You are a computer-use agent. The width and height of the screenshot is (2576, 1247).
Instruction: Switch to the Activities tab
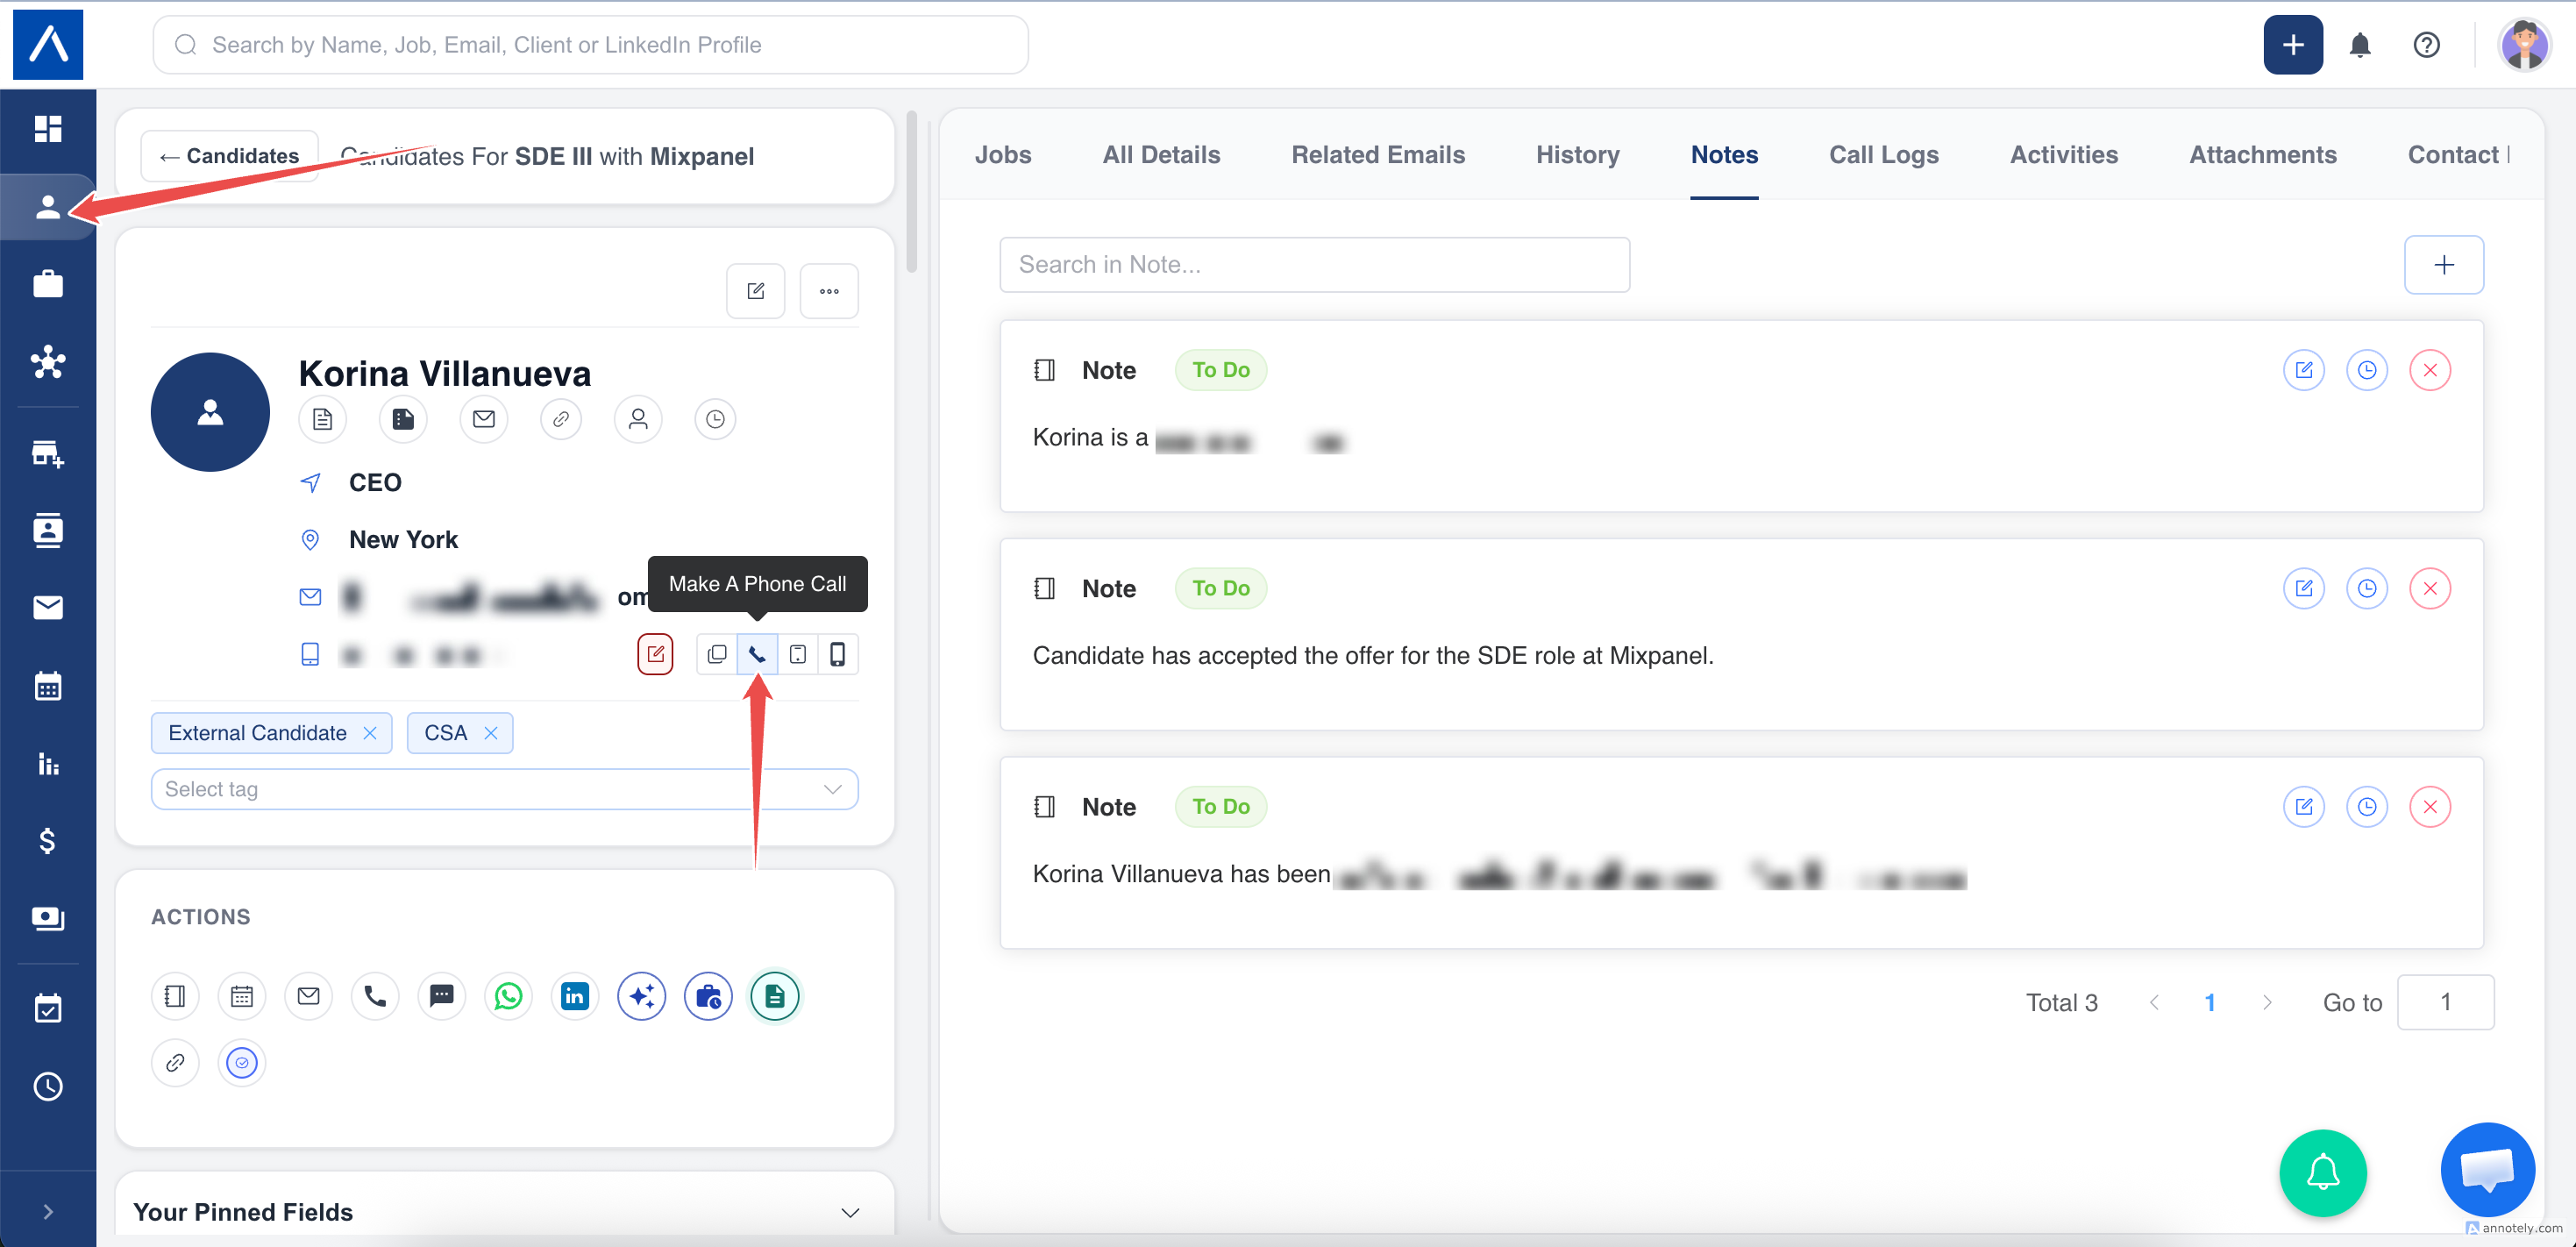point(2064,155)
